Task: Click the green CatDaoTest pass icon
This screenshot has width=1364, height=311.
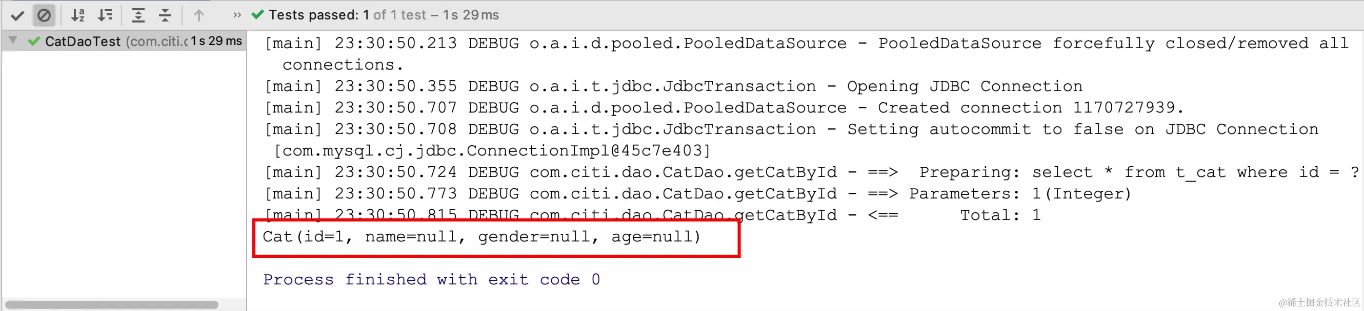Action: tap(34, 41)
